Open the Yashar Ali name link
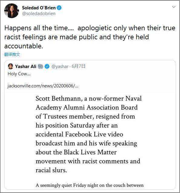180x193 pixels. (x=26, y=67)
